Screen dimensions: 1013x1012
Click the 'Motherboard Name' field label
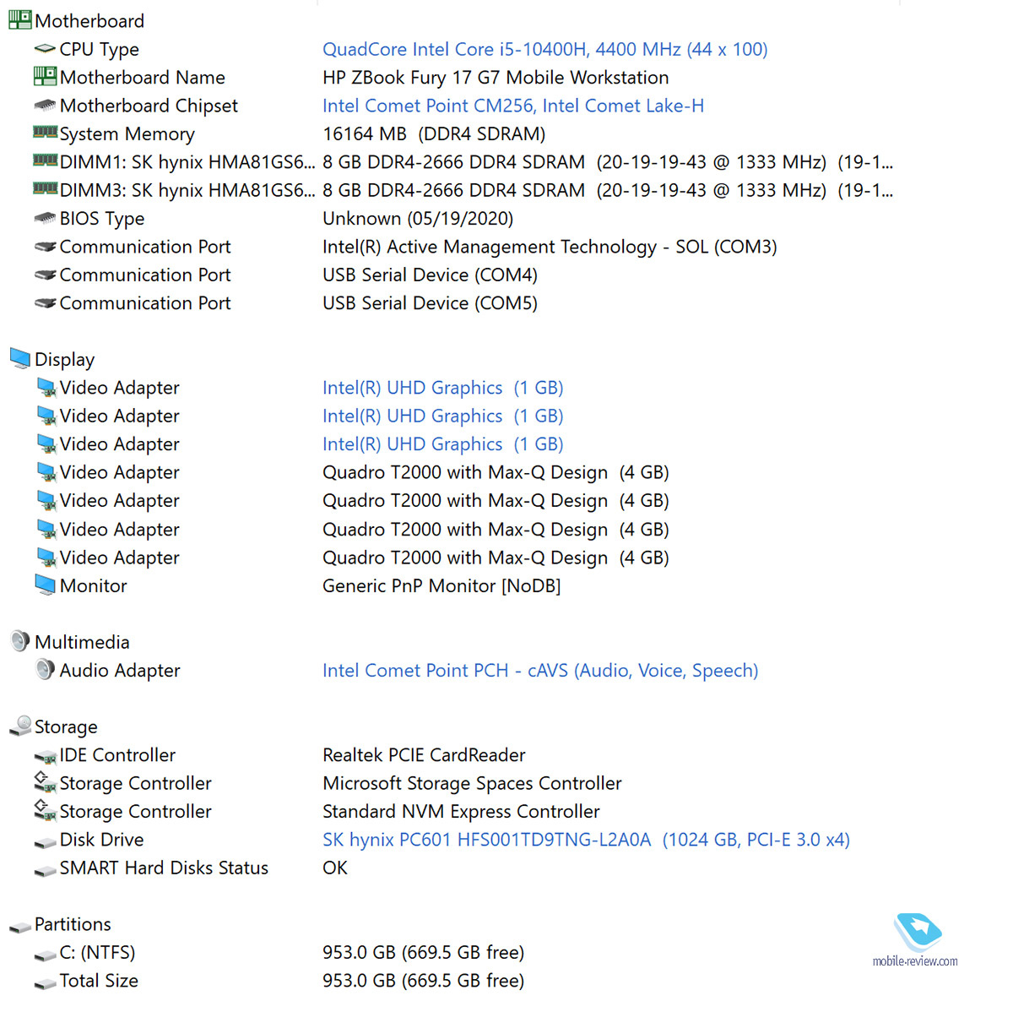tap(143, 78)
